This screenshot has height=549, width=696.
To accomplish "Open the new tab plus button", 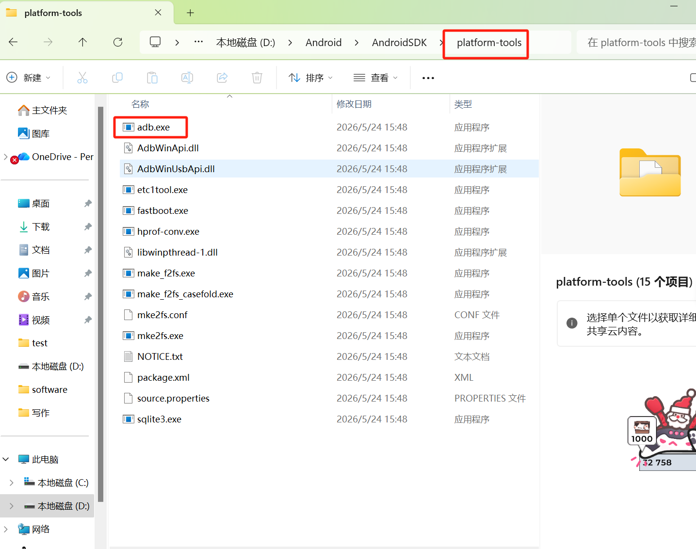I will (x=190, y=13).
